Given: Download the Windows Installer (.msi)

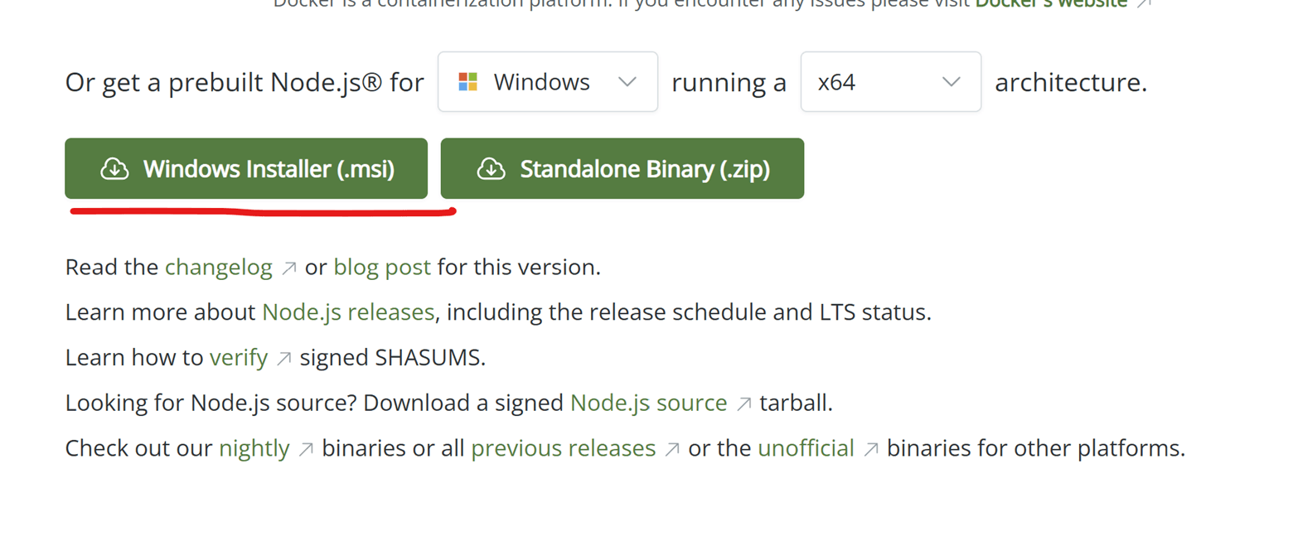Looking at the screenshot, I should 246,168.
